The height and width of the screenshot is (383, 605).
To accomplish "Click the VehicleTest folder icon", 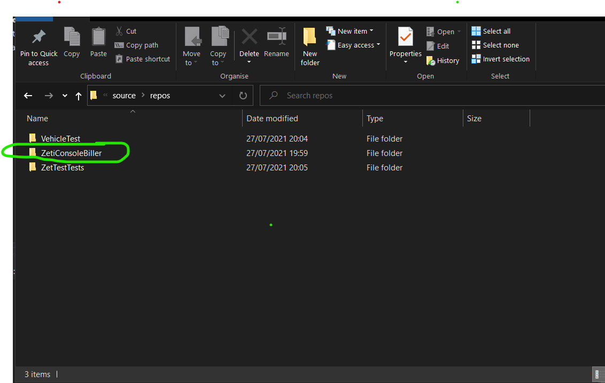I will pos(33,138).
